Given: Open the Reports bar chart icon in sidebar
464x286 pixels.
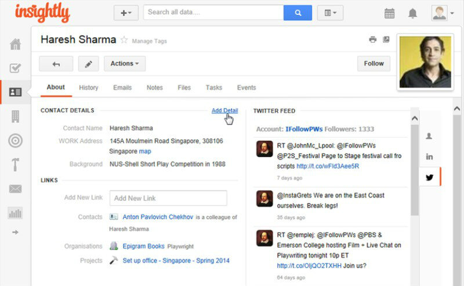Looking at the screenshot, I should (x=15, y=213).
